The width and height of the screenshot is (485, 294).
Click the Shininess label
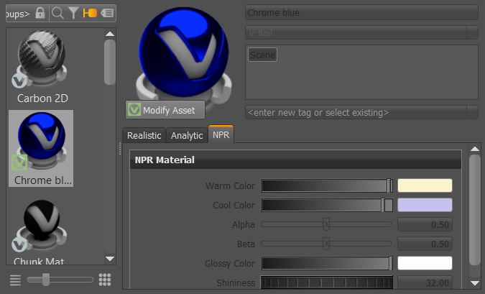236,283
